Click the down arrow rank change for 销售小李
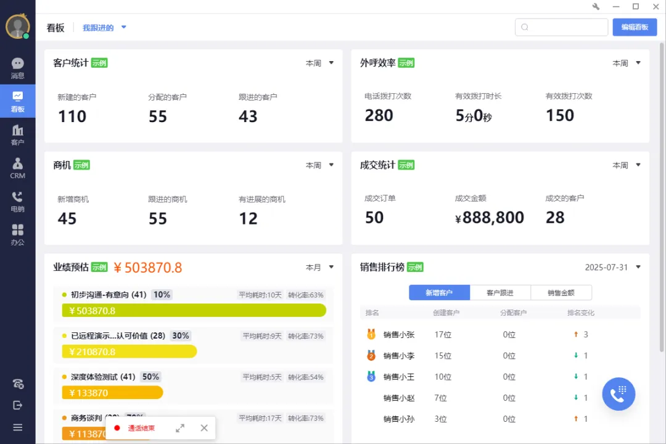 576,355
